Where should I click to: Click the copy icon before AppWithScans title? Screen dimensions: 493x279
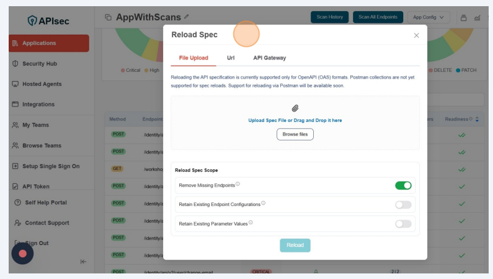pyautogui.click(x=109, y=17)
